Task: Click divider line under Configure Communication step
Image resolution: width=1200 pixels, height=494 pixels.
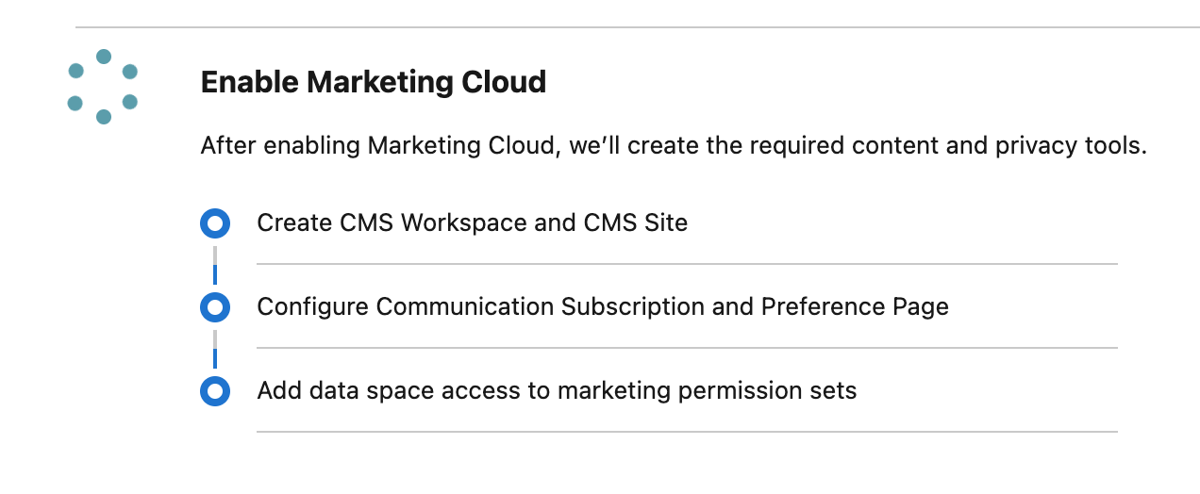Action: [687, 348]
